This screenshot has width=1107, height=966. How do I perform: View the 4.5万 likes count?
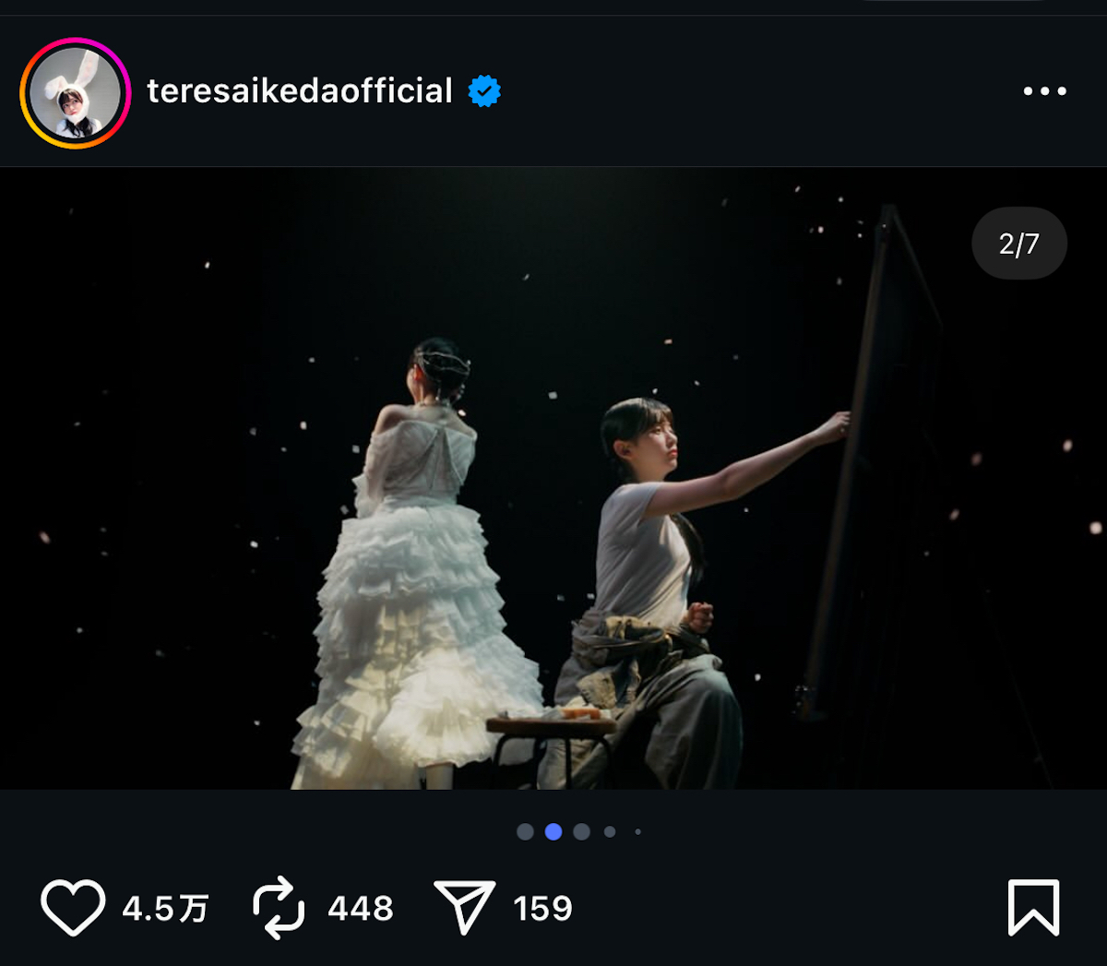click(x=165, y=909)
